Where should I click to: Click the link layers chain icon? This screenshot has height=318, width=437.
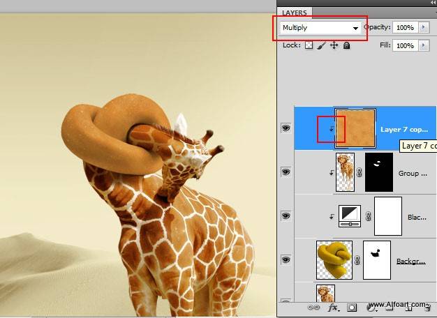(313, 307)
